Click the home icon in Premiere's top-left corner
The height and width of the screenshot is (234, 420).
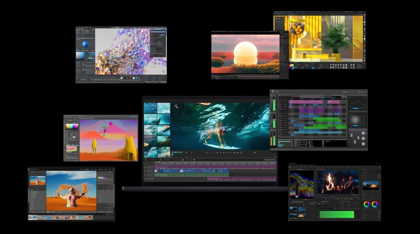click(x=290, y=167)
